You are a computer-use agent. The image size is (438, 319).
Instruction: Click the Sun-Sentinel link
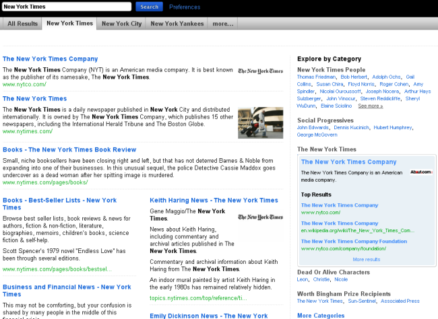coord(362,301)
